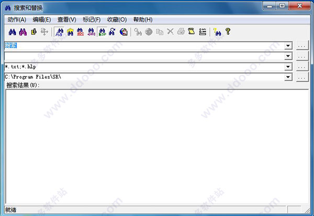Image resolution: width=314 pixels, height=216 pixels.
Task: Open the 帮助(H) menu
Action: (x=143, y=20)
